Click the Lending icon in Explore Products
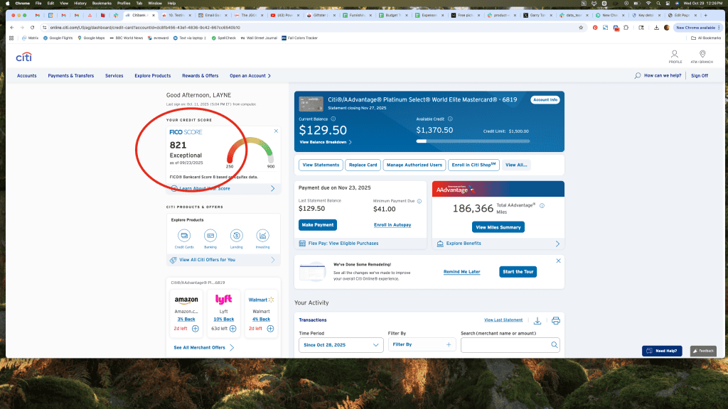This screenshot has height=409, width=728. pos(237,235)
